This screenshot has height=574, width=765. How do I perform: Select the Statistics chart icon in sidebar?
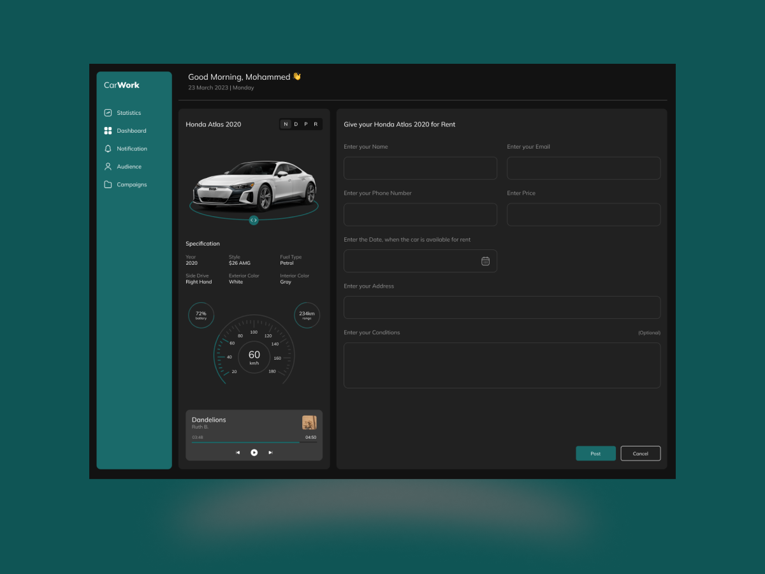tap(108, 112)
